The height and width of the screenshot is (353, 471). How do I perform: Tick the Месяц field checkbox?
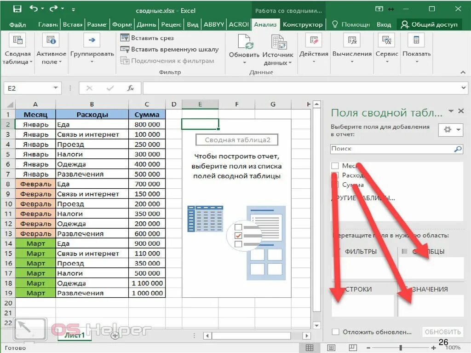pyautogui.click(x=335, y=166)
